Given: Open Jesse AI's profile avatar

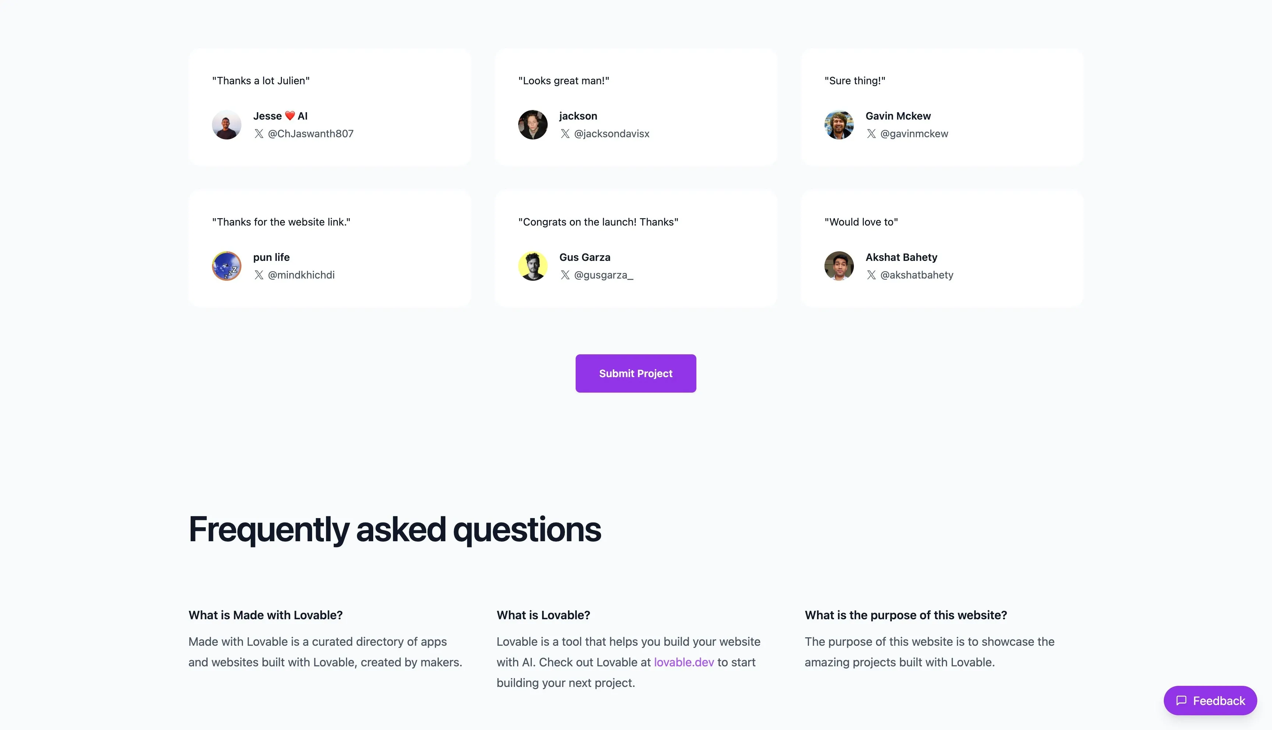Looking at the screenshot, I should click(x=227, y=125).
